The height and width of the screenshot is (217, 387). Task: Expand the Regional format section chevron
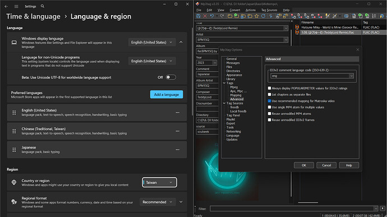pyautogui.click(x=181, y=202)
